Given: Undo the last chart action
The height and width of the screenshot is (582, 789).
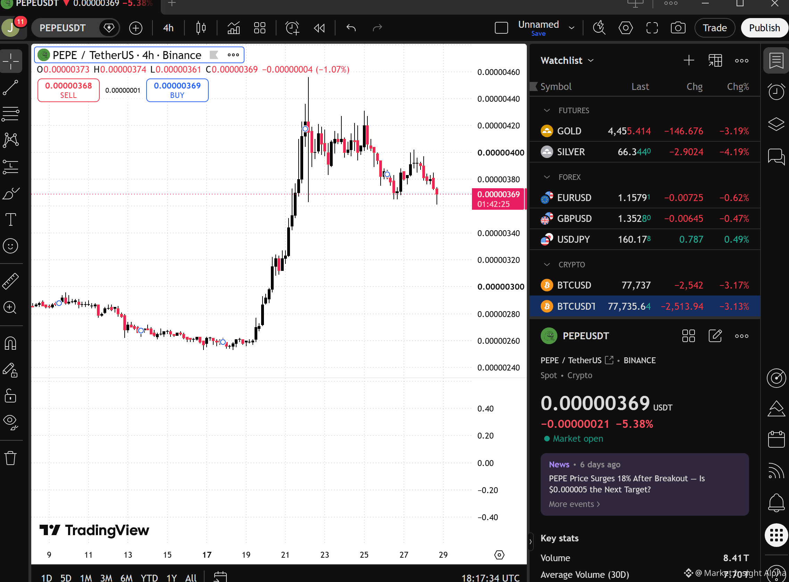Looking at the screenshot, I should point(351,28).
